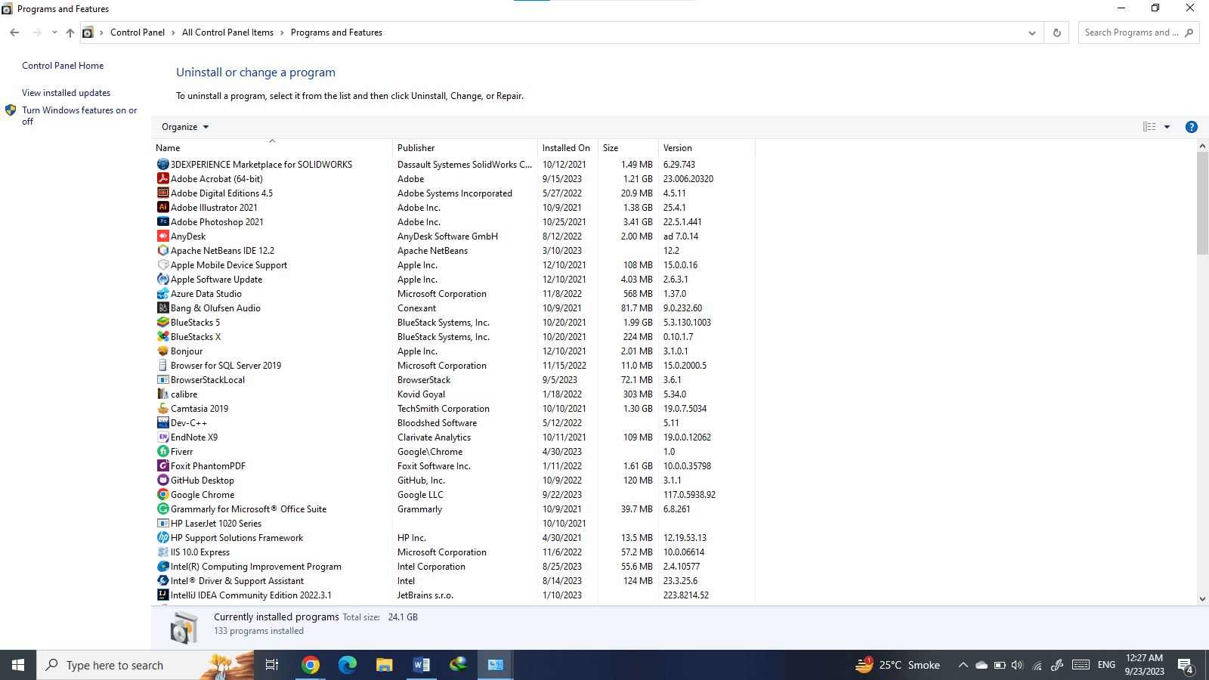Sort by Publisher column header

click(465, 147)
